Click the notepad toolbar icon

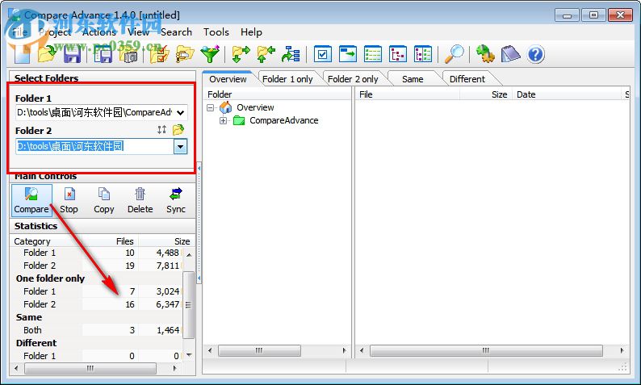(x=510, y=54)
